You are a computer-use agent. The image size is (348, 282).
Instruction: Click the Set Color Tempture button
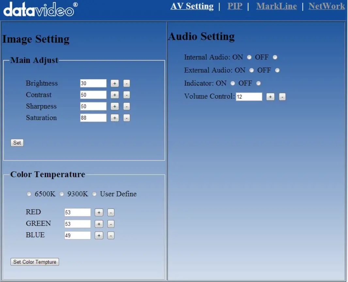pos(35,262)
